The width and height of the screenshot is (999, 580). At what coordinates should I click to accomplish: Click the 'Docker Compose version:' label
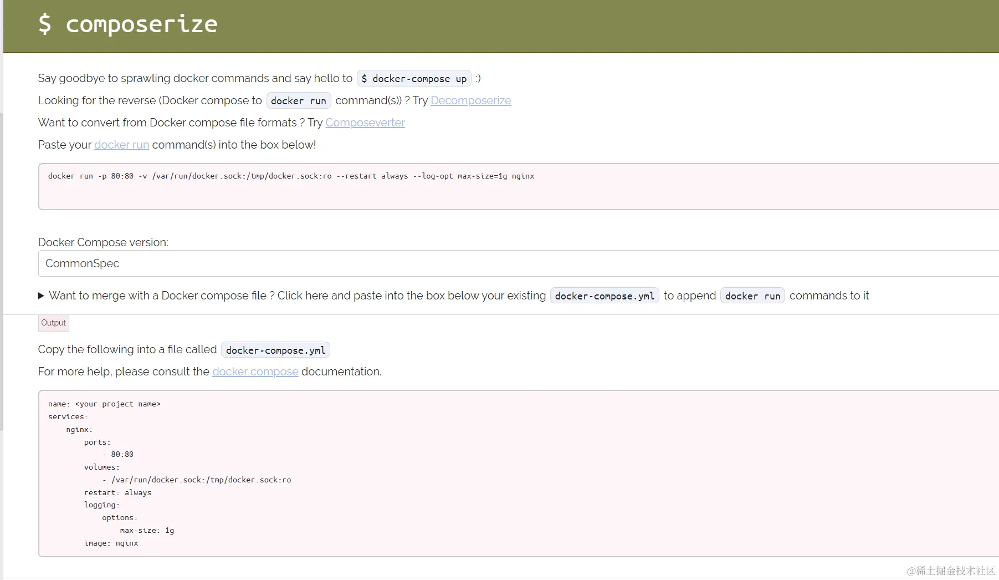coord(103,242)
